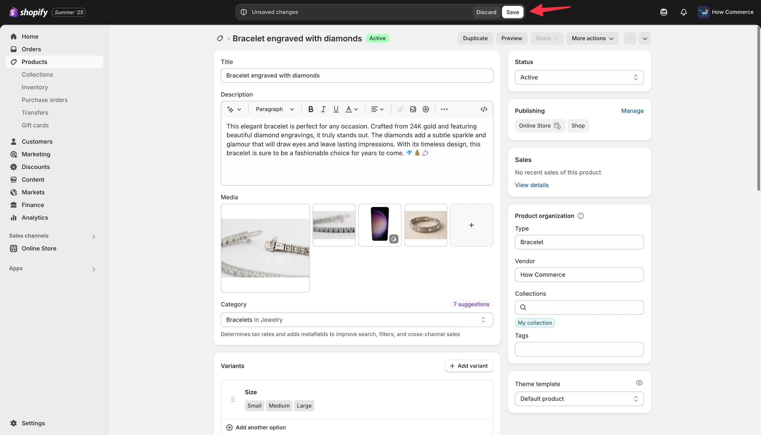Image resolution: width=761 pixels, height=435 pixels.
Task: Discard the unsaved changes
Action: coord(486,12)
